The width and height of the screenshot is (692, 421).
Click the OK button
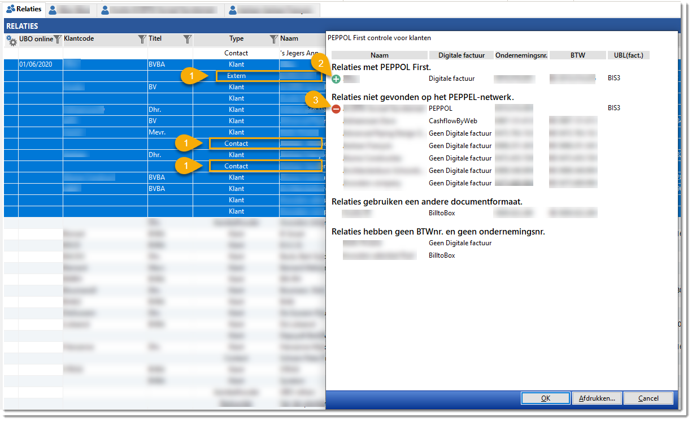coord(545,398)
